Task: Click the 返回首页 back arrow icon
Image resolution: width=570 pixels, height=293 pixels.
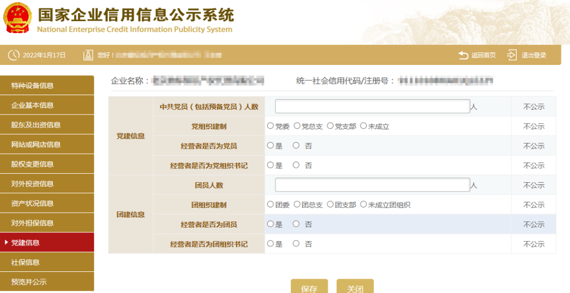Action: pos(463,55)
